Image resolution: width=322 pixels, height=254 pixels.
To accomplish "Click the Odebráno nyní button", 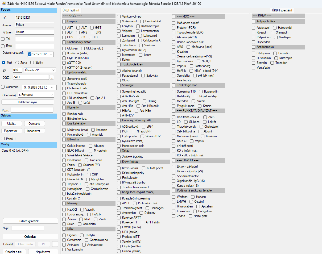I will tap(28, 102).
